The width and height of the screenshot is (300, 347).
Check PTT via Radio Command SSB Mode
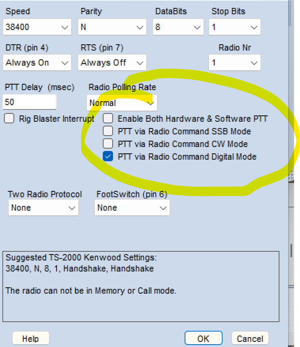pyautogui.click(x=108, y=131)
